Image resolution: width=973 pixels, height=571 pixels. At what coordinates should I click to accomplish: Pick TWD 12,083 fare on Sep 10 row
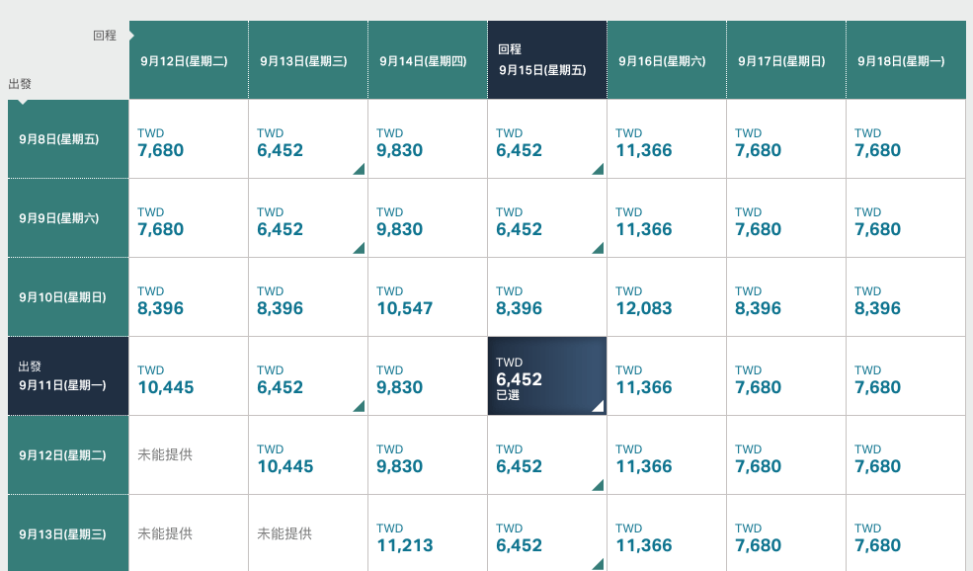pyautogui.click(x=667, y=297)
